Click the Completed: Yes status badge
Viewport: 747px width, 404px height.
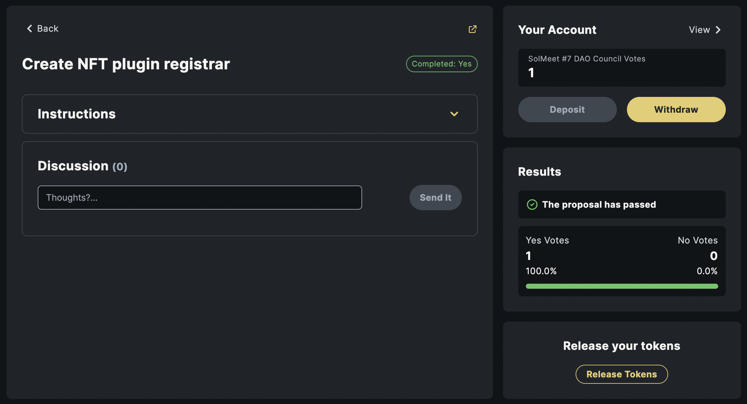point(442,64)
